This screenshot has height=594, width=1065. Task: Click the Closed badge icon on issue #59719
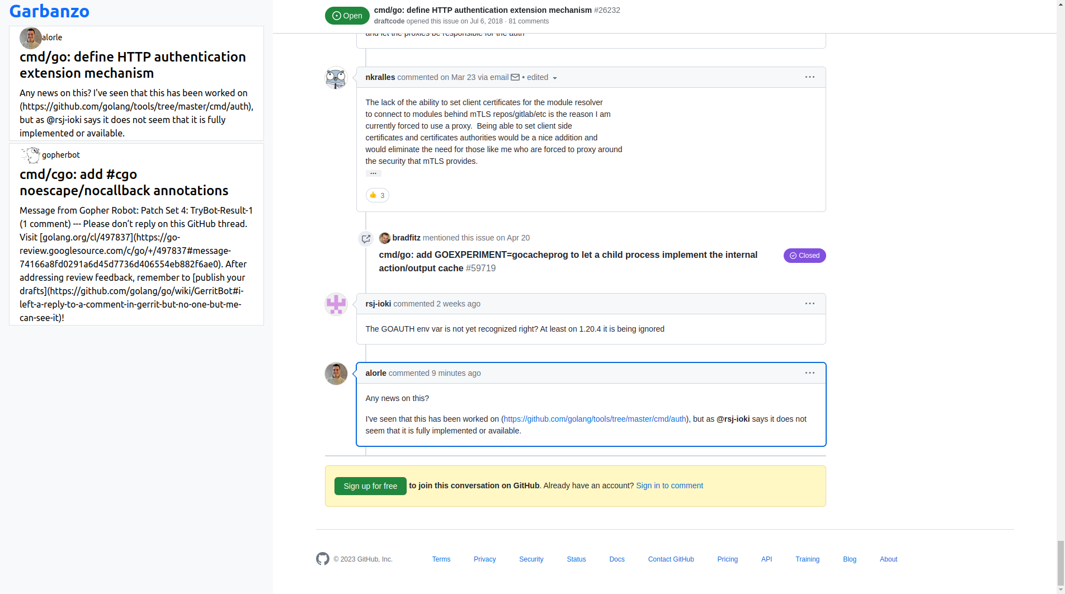794,256
